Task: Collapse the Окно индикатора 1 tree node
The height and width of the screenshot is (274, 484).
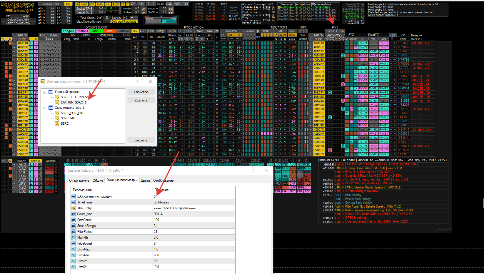Action: click(x=45, y=108)
